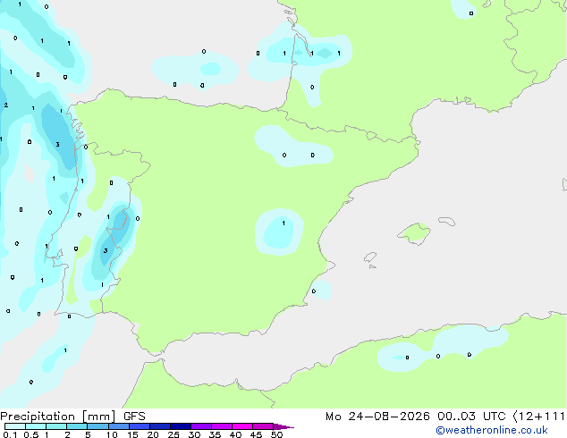This screenshot has height=438, width=567.
Task: Open the weatheronline.co.uk copyright link
Action: coord(491,430)
